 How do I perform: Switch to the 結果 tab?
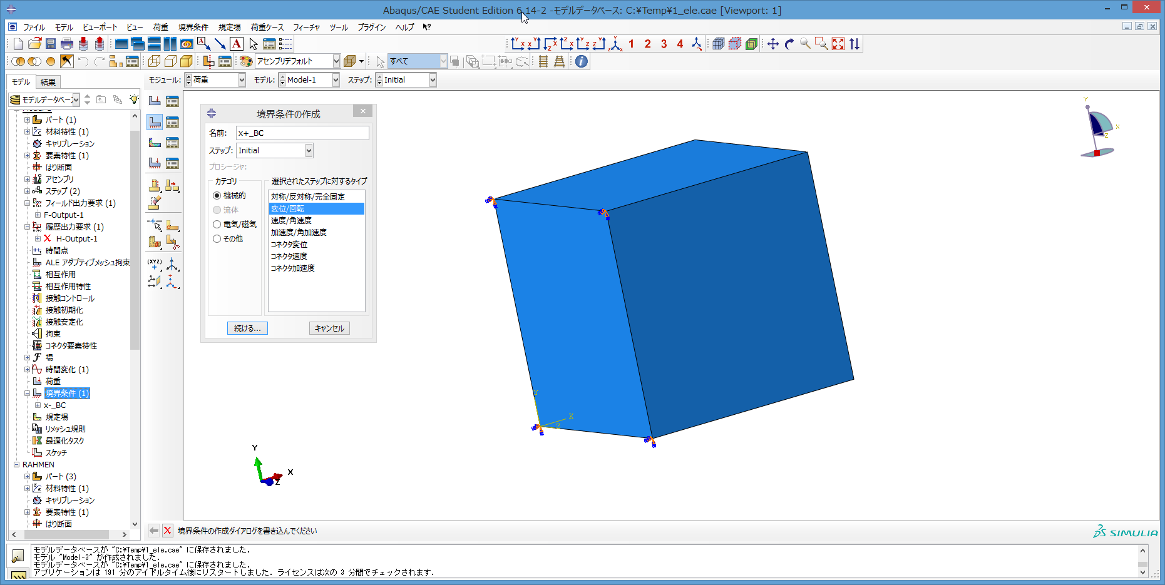pos(48,82)
